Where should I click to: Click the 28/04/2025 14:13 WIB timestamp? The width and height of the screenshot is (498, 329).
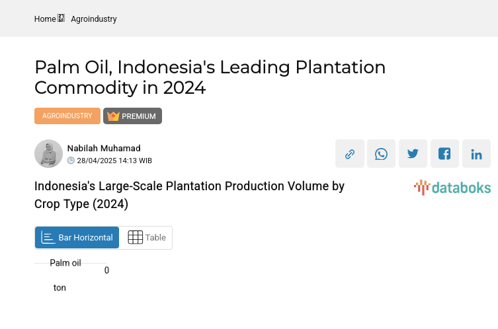pyautogui.click(x=114, y=161)
